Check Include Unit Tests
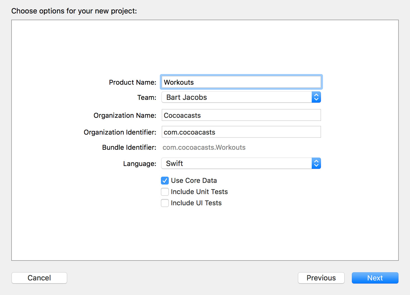 pos(165,192)
